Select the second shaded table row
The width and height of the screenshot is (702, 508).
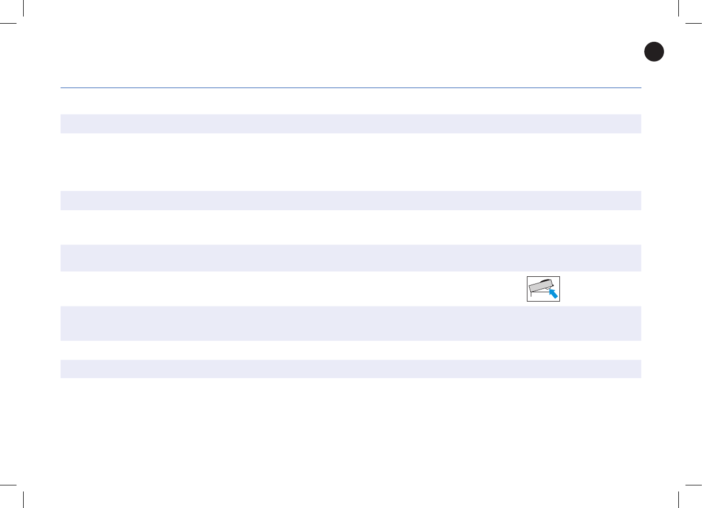coord(350,200)
